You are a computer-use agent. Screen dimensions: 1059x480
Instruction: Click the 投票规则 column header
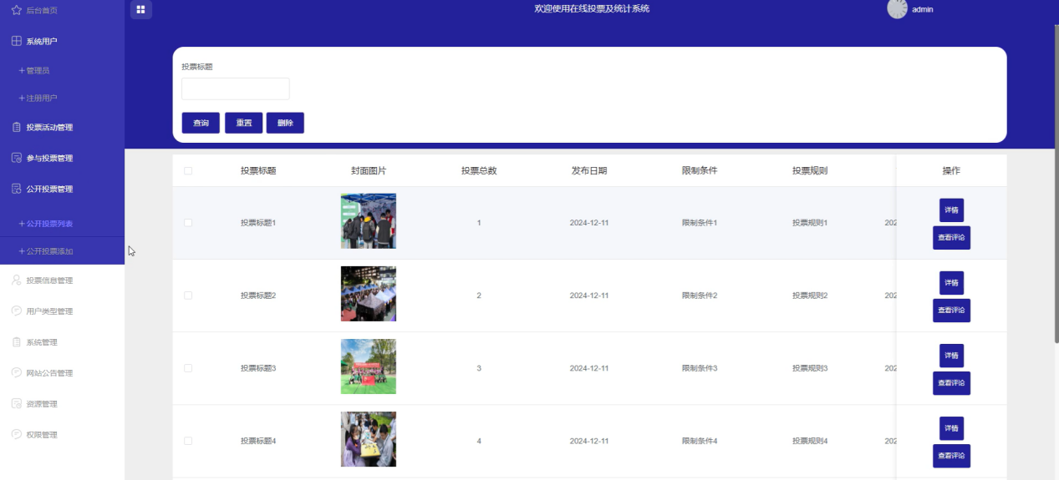click(x=810, y=170)
